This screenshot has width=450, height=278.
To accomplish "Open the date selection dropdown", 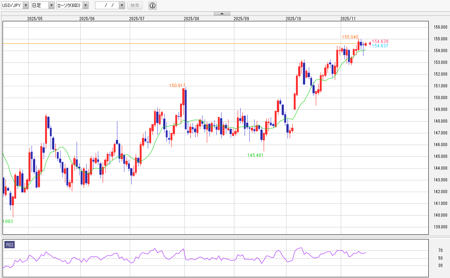I will (x=121, y=5).
